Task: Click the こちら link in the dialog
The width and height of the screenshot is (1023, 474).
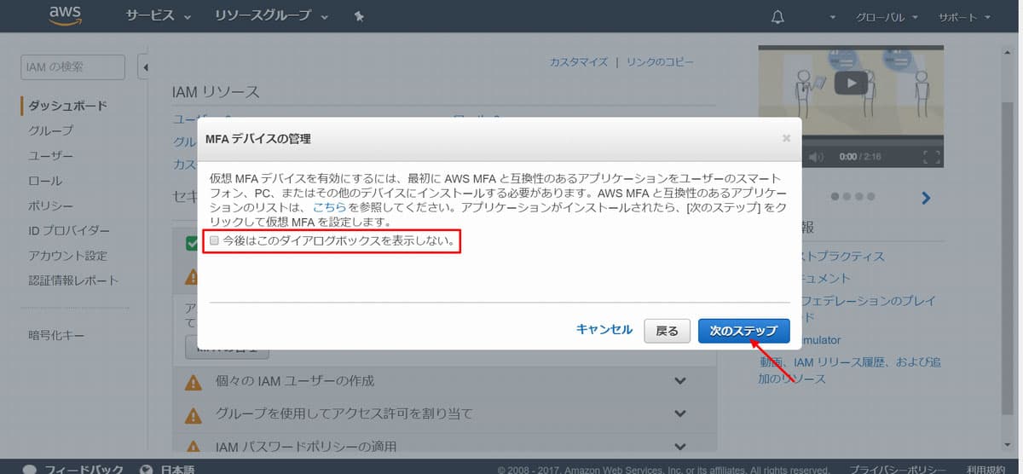Action: (330, 207)
